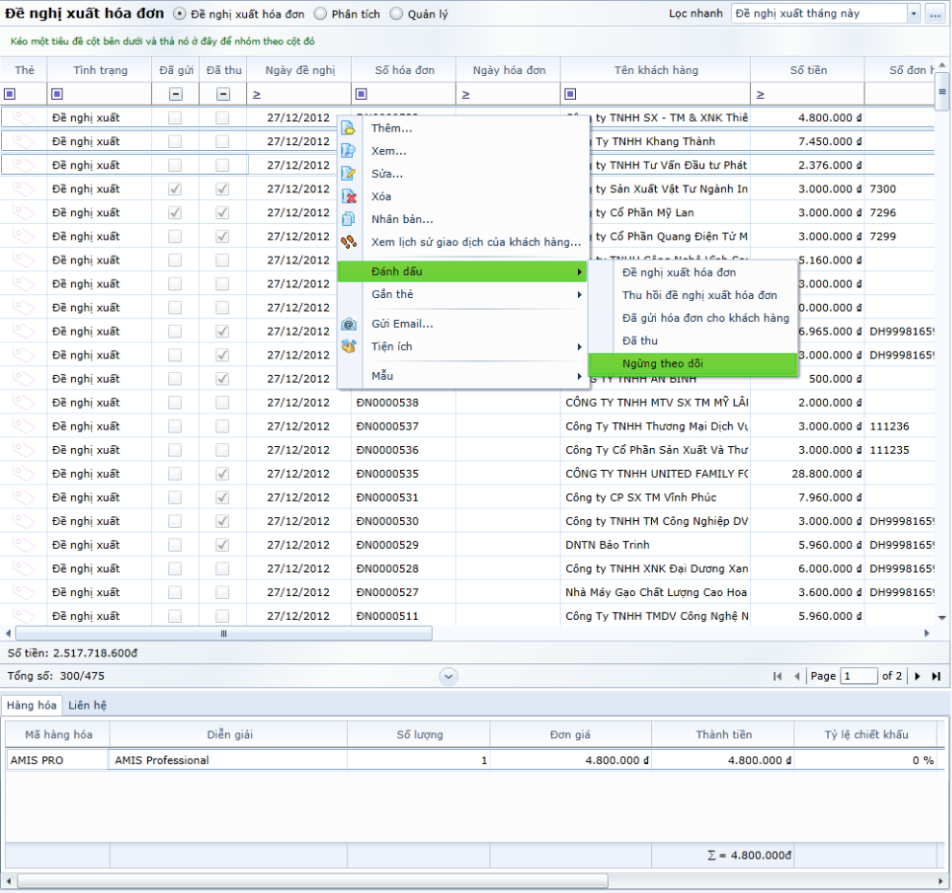Viewport: 952px width, 893px height.
Task: Click the ellipsis button beside quick filter
Action: point(934,14)
